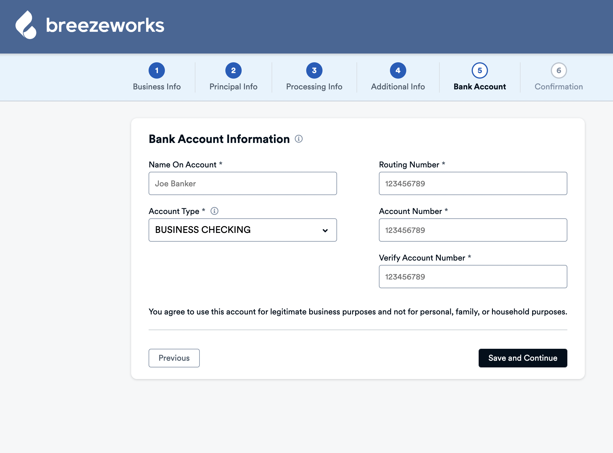Click the legitimate business purposes agreement text
Image resolution: width=613 pixels, height=453 pixels.
pos(358,312)
